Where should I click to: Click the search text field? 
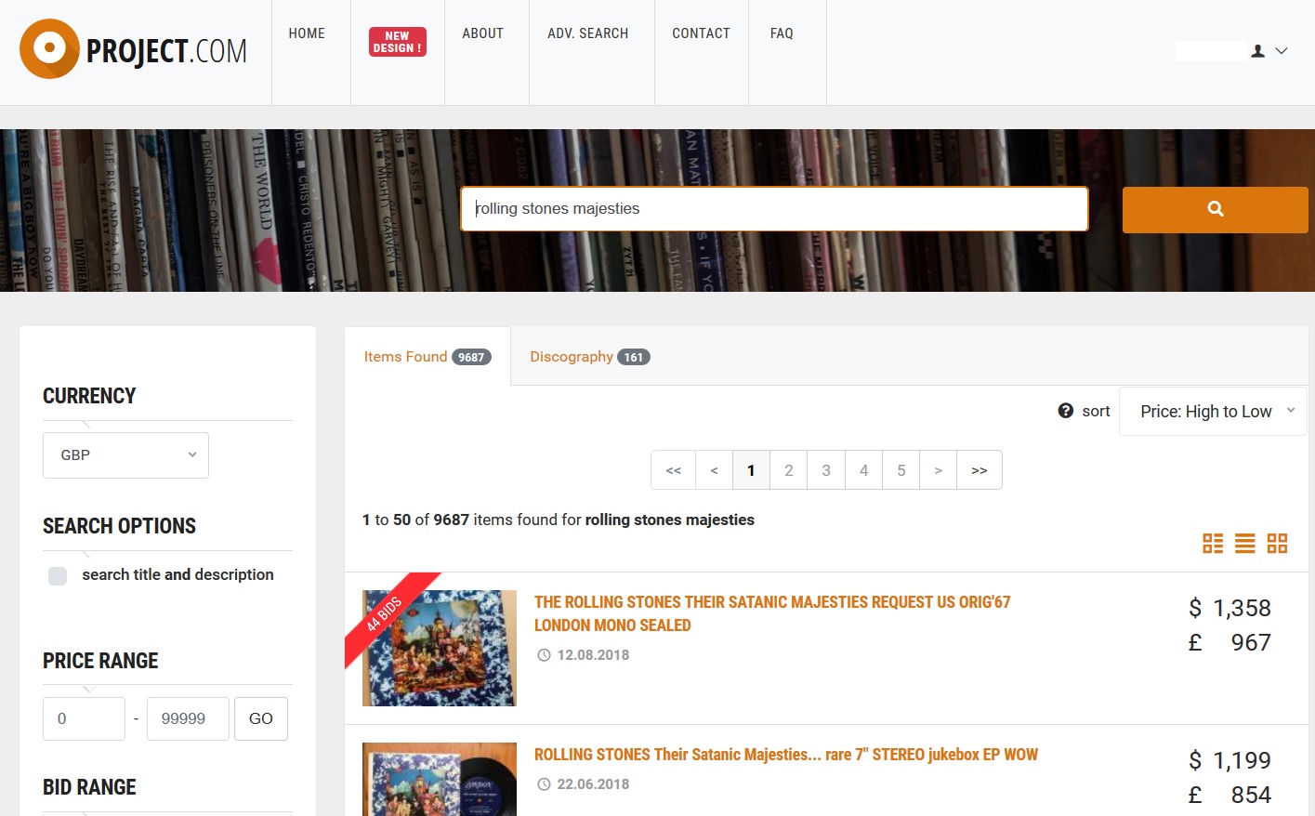coord(774,209)
